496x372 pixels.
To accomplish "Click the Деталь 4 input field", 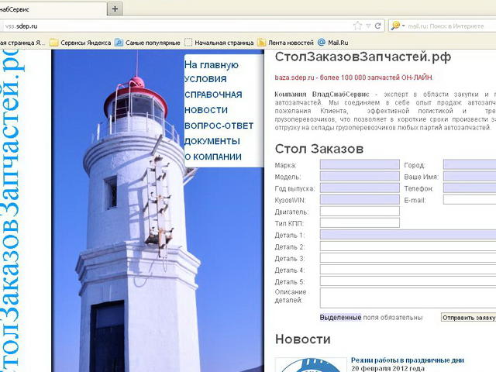I will (x=408, y=270).
